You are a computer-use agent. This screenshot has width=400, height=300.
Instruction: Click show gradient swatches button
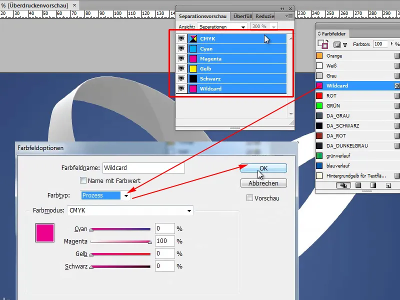pos(373,185)
